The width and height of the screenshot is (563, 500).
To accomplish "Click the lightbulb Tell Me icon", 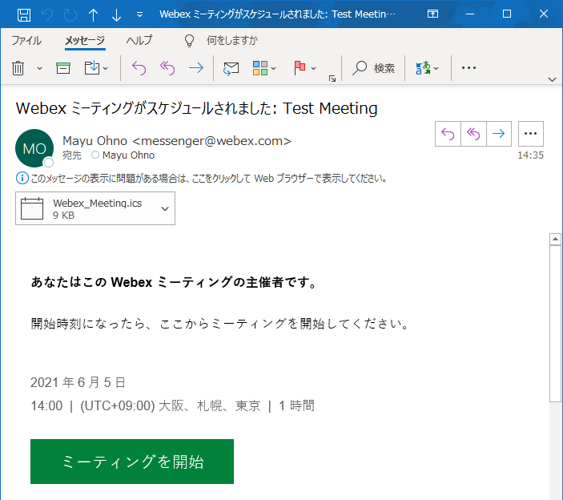I will coord(189,41).
